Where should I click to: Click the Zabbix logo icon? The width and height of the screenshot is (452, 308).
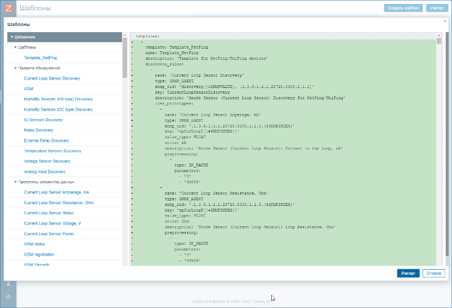click(x=8, y=8)
